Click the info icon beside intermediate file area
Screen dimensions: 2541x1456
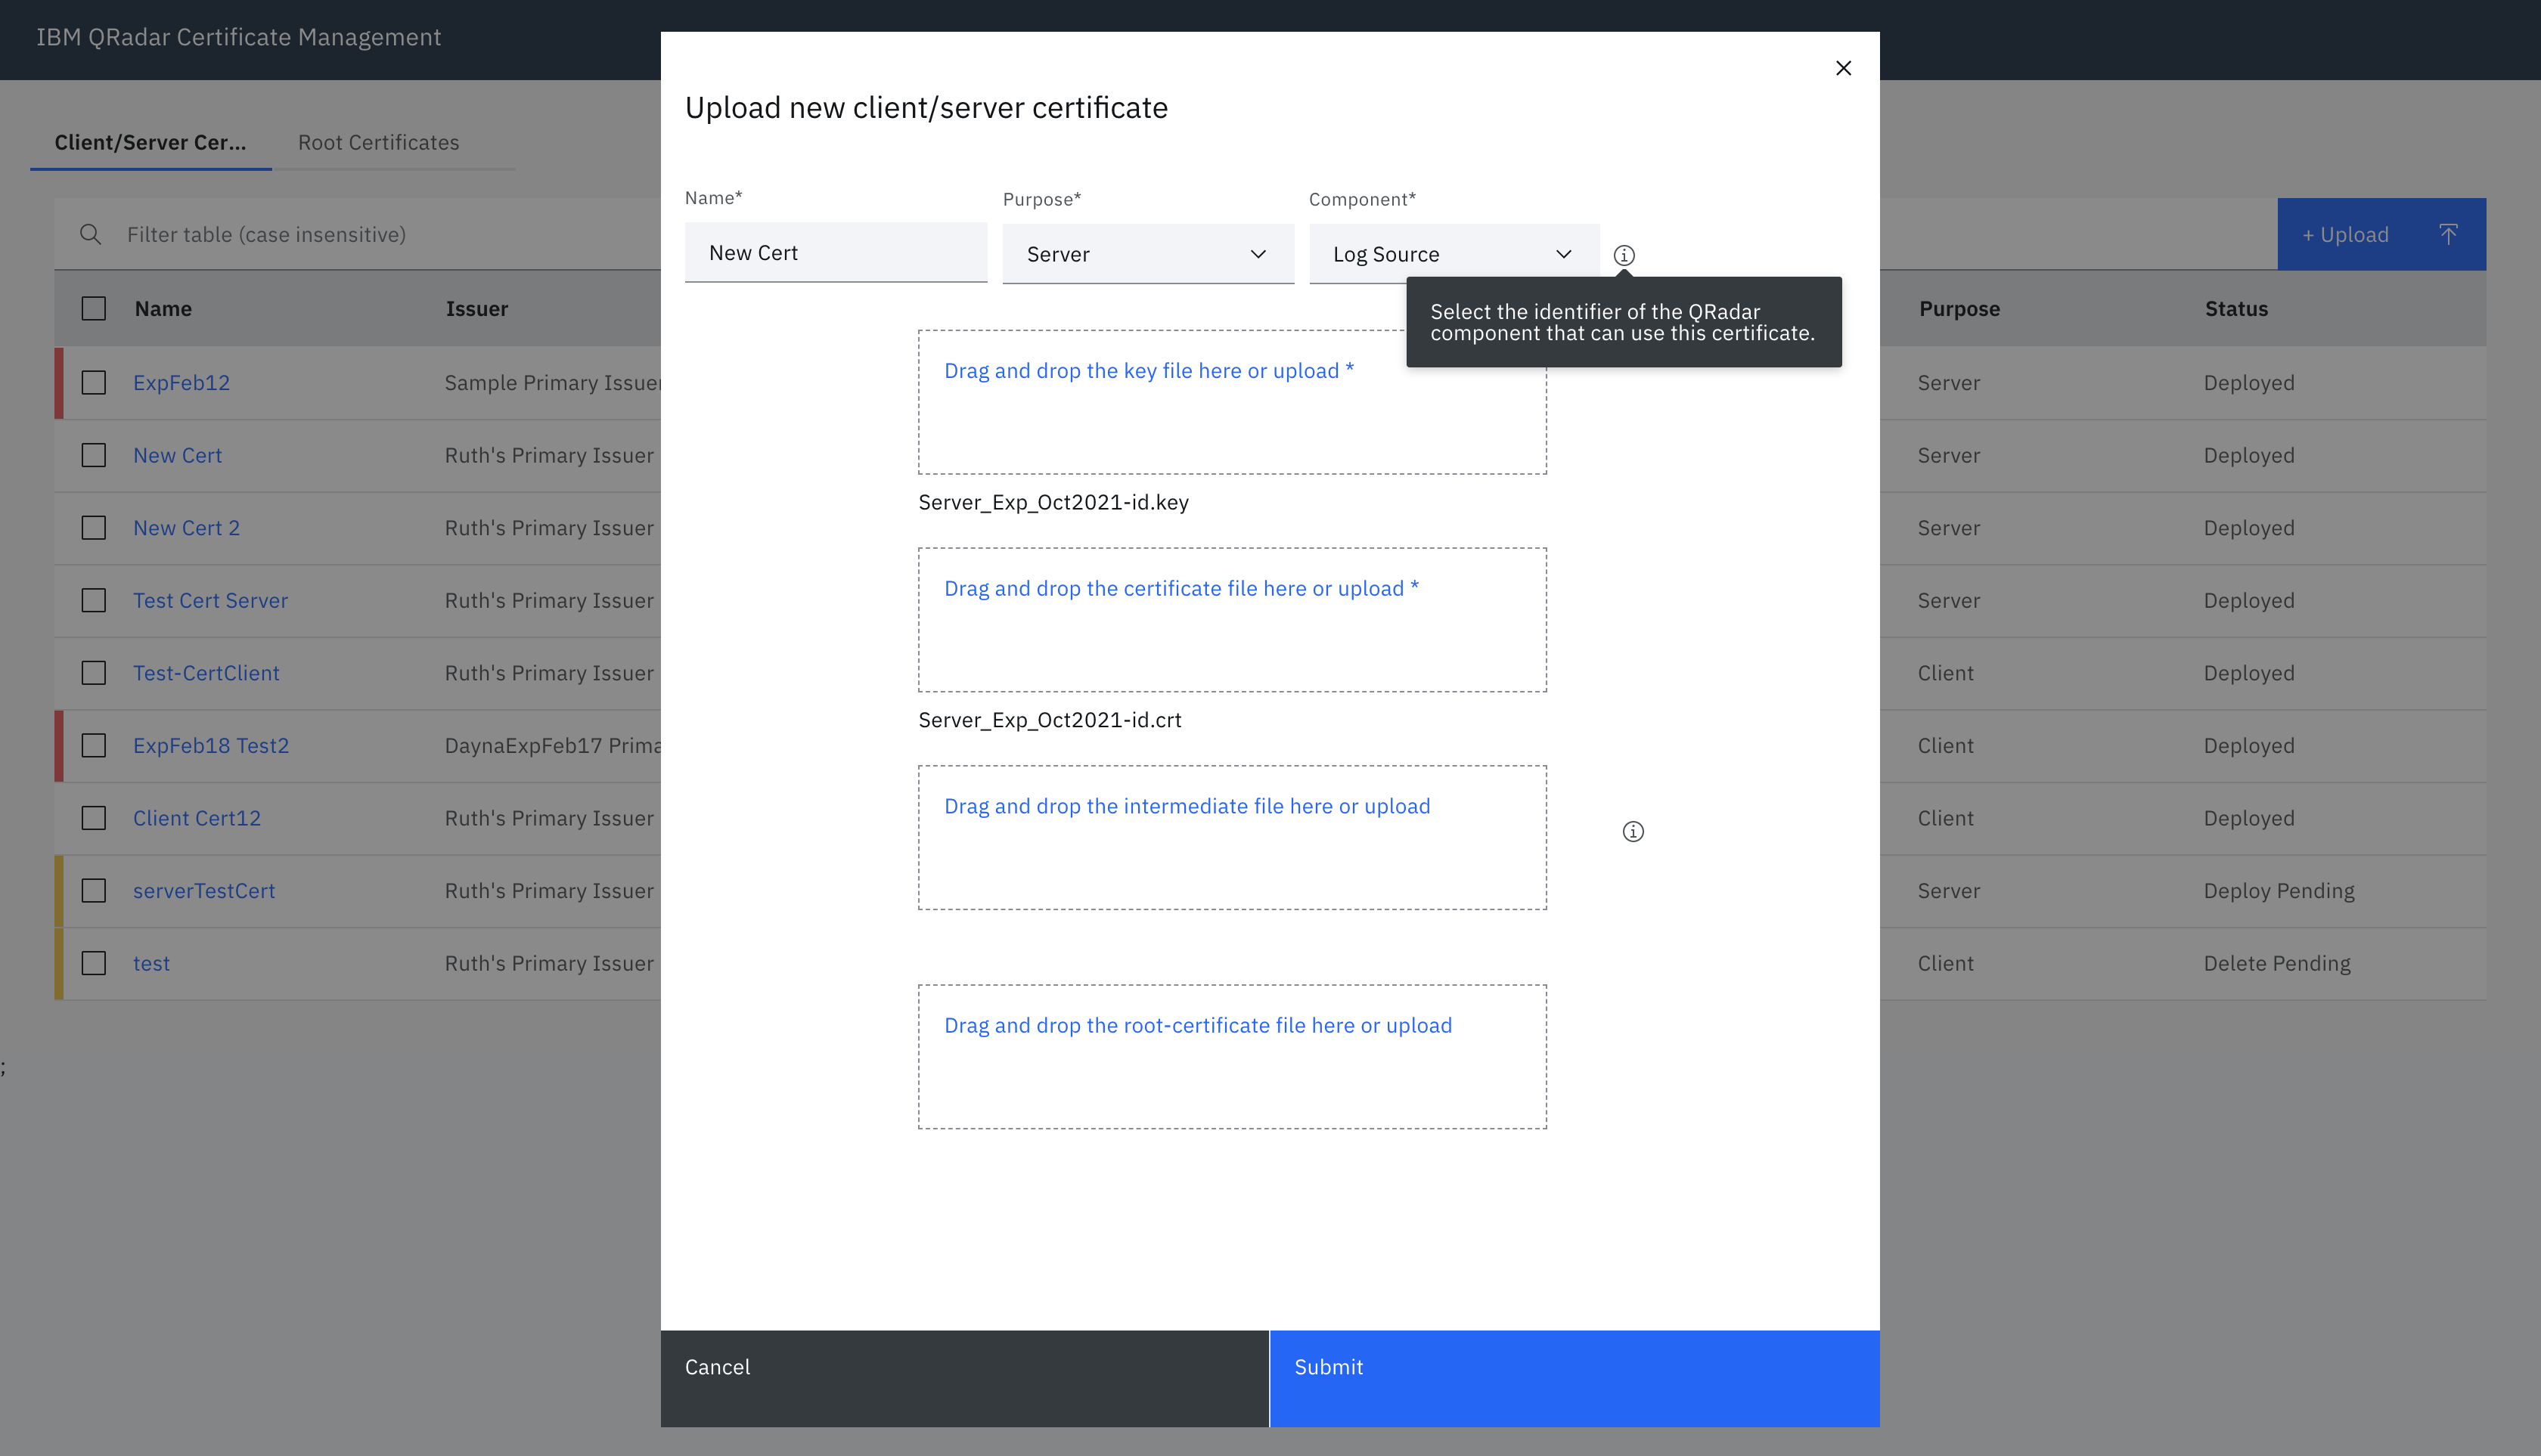tap(1633, 831)
